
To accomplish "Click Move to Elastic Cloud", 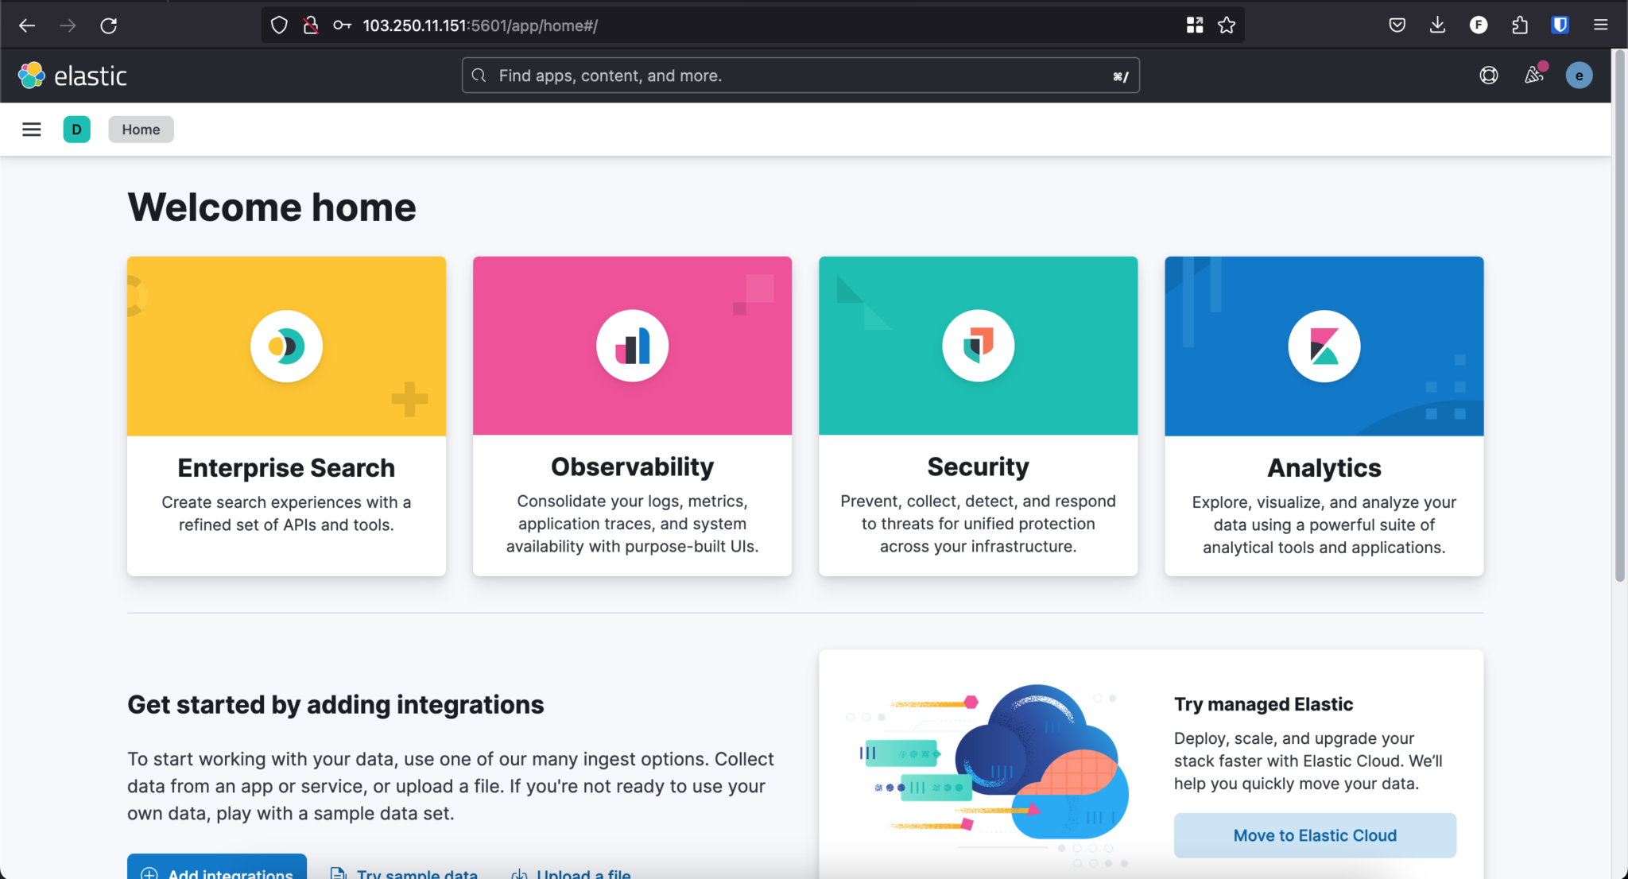I will click(1314, 834).
